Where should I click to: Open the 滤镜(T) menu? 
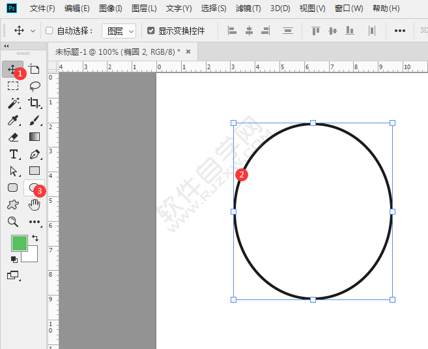248,8
